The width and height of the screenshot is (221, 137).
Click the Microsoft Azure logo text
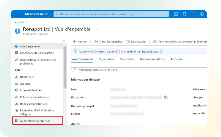[37, 14]
